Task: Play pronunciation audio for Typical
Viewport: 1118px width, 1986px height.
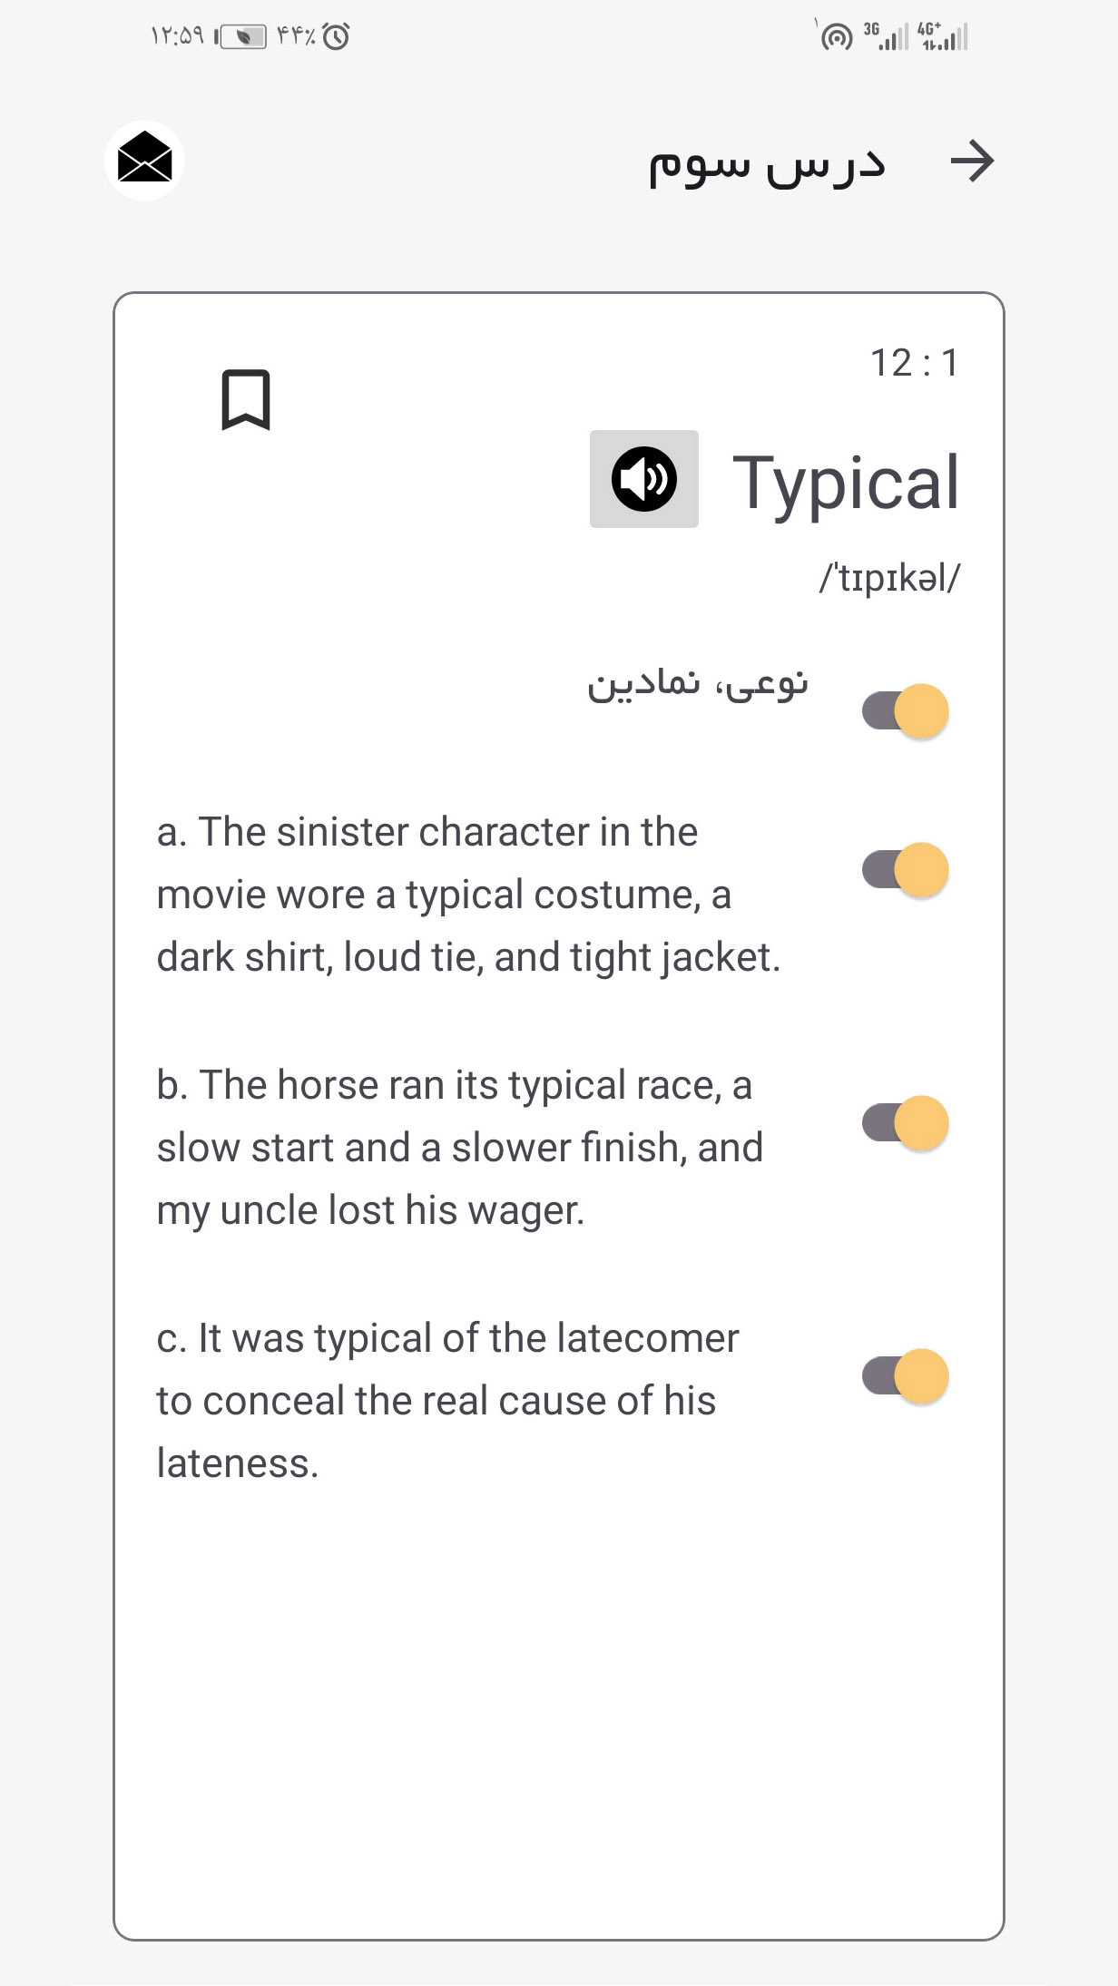Action: point(644,479)
